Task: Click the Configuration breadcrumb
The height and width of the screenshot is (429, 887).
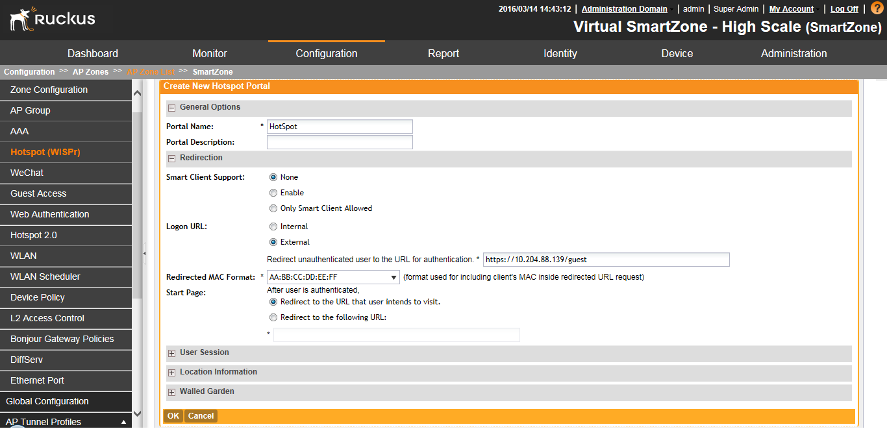Action: (29, 72)
